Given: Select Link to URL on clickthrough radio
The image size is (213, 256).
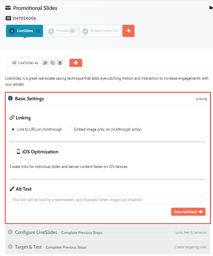Looking at the screenshot, I should [13, 129].
